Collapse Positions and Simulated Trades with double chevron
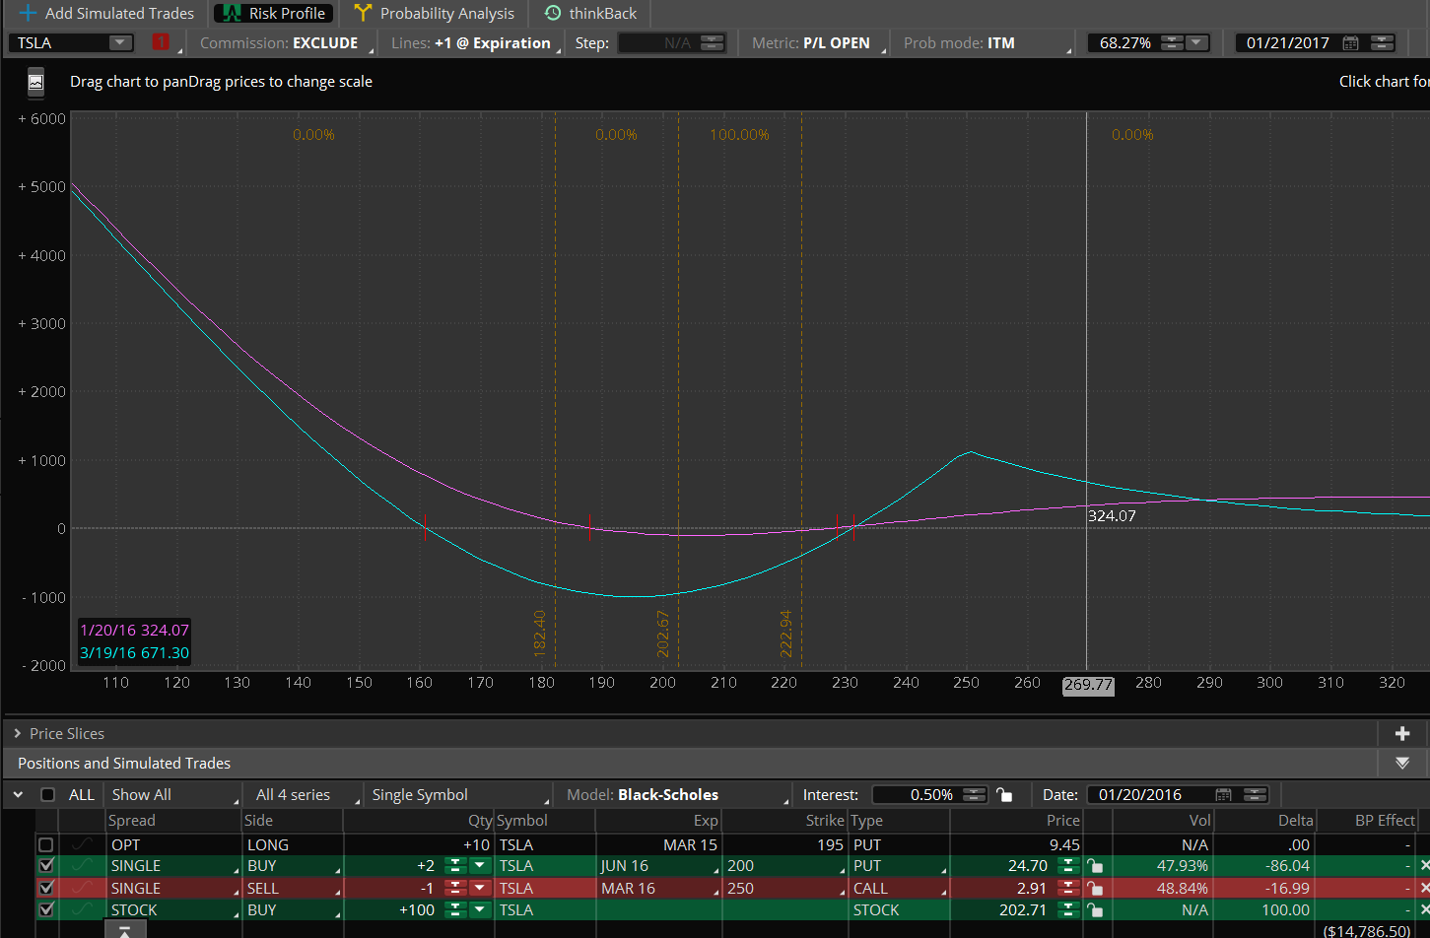This screenshot has width=1430, height=938. tap(1402, 763)
